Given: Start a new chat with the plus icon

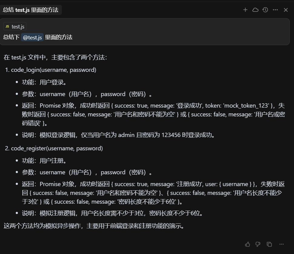Looking at the screenshot, I should (x=245, y=10).
